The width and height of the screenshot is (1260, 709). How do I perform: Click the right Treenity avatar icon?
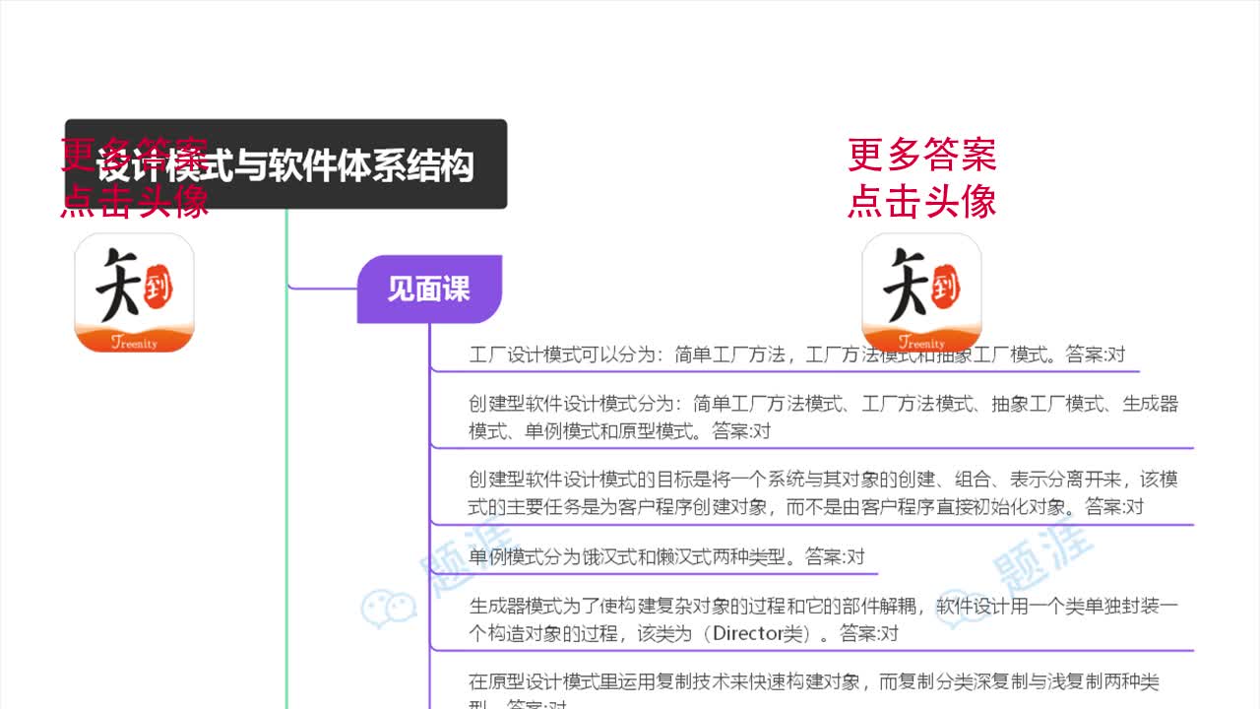pyautogui.click(x=921, y=292)
